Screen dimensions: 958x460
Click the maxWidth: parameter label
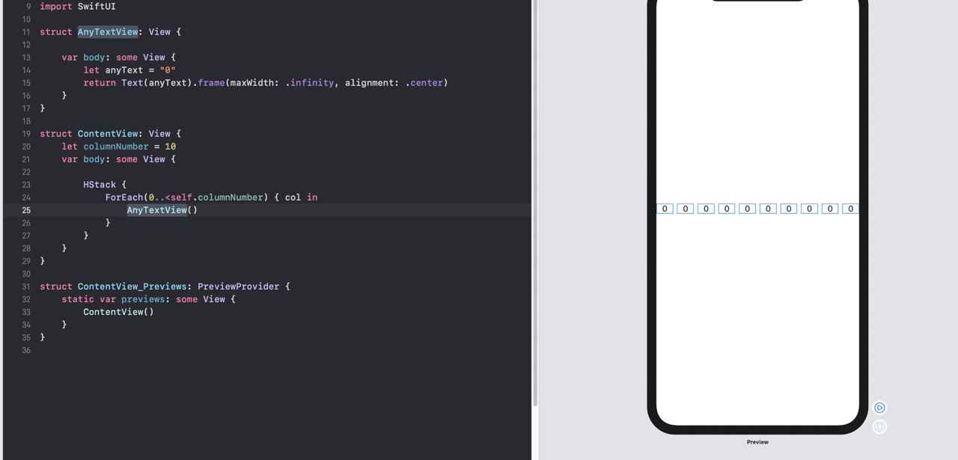[x=255, y=82]
